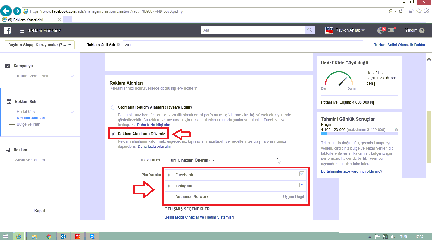Open Daha fazla bilgi alın under Düzenle option

point(154,147)
